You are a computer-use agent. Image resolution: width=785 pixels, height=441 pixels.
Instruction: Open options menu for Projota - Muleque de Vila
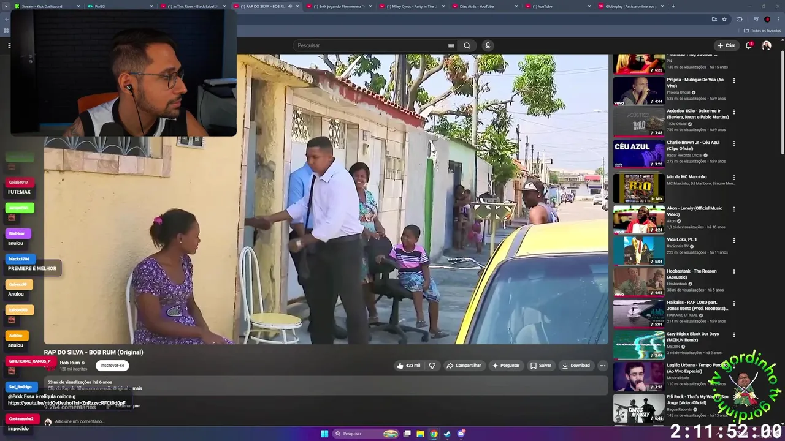click(x=733, y=80)
